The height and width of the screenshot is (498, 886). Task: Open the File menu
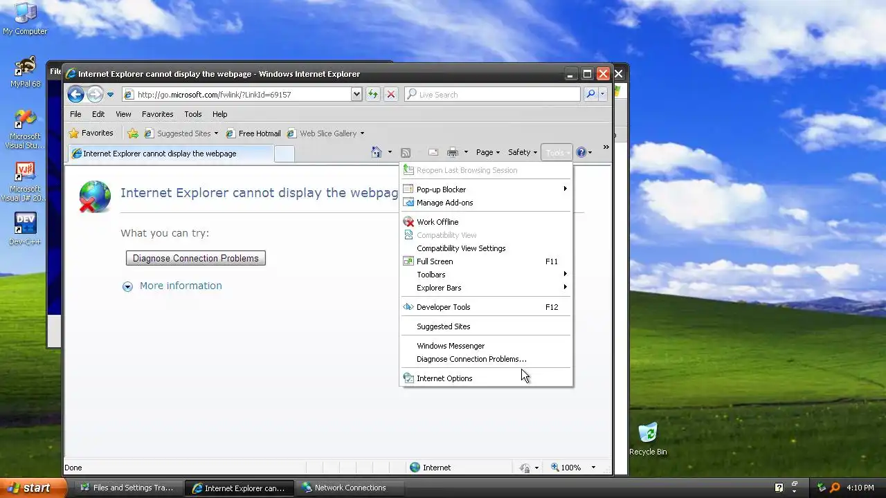tap(75, 114)
